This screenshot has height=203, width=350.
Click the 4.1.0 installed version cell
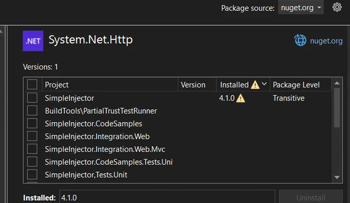click(227, 98)
